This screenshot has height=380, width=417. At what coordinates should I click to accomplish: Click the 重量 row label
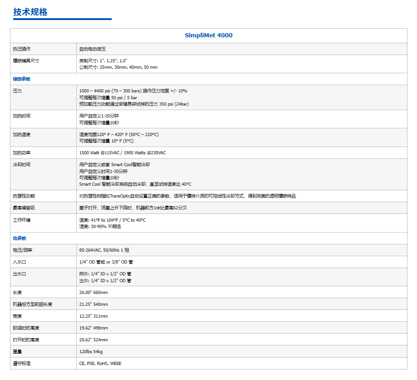(x=17, y=352)
